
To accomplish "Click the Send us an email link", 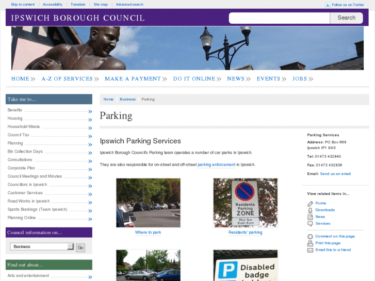I will [x=335, y=174].
